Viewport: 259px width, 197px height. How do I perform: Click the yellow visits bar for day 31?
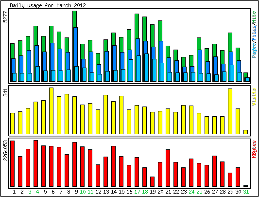[245, 132]
